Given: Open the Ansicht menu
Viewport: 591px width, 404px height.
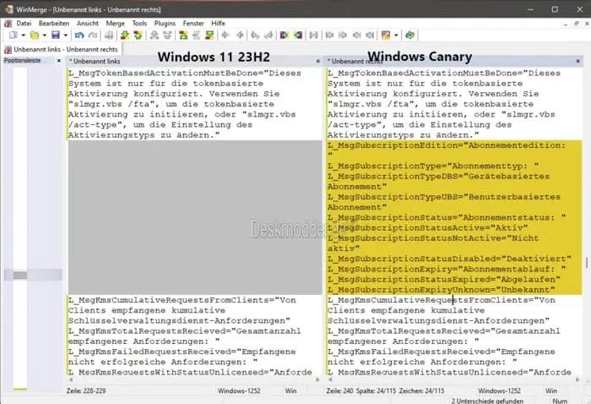Looking at the screenshot, I should click(x=88, y=24).
